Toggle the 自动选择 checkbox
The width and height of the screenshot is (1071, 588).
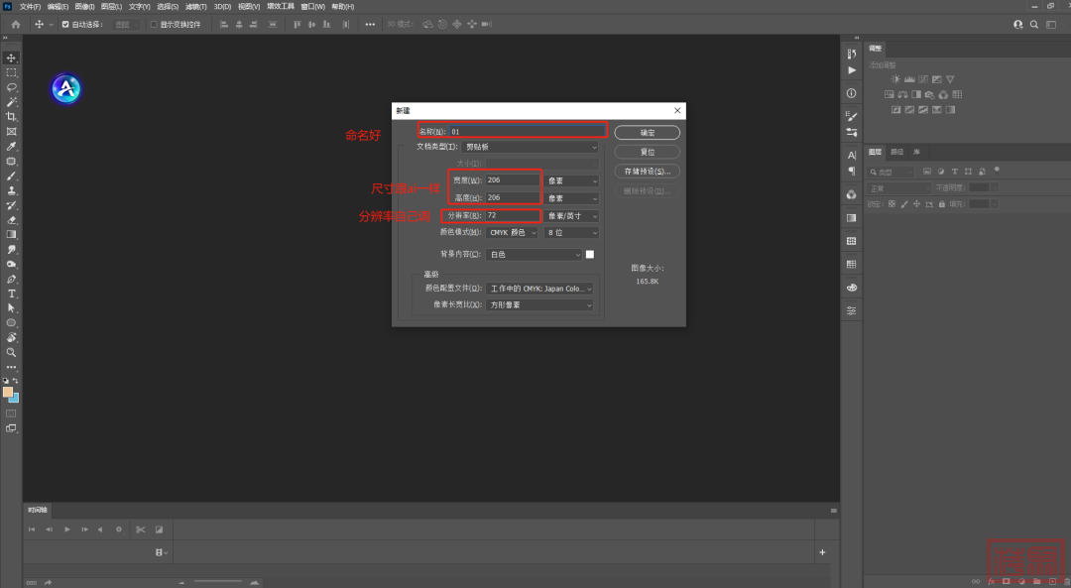[x=65, y=24]
